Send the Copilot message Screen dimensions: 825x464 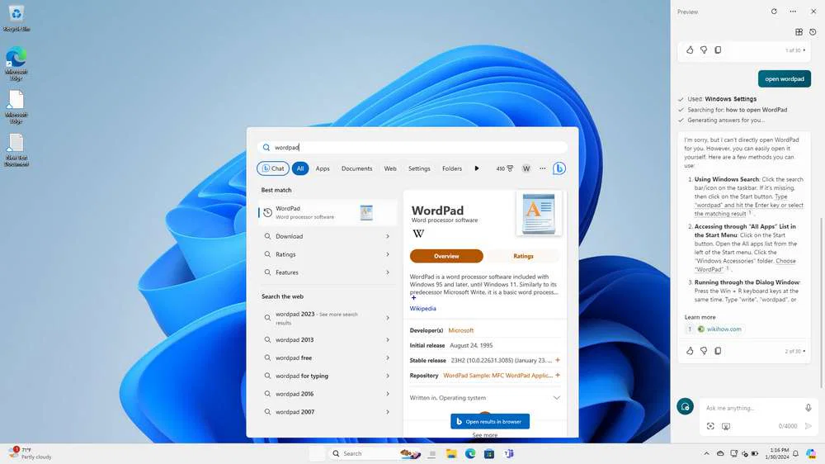pos(808,426)
